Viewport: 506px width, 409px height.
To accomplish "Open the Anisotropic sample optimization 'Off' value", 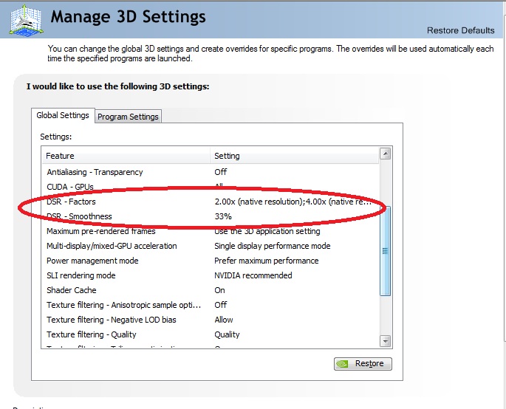I will 221,305.
